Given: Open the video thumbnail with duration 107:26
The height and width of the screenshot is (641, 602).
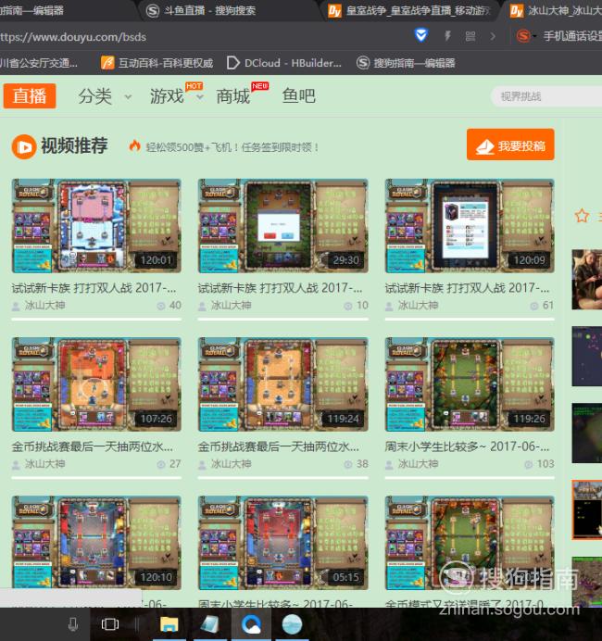Looking at the screenshot, I should pos(96,384).
